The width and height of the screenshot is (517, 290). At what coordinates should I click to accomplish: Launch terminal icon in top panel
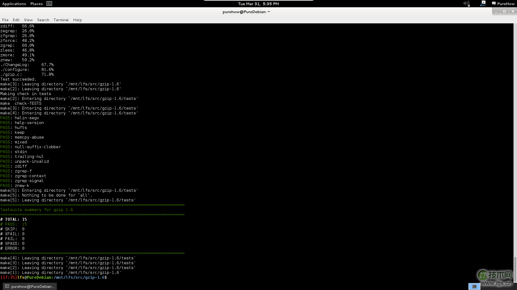point(49,3)
